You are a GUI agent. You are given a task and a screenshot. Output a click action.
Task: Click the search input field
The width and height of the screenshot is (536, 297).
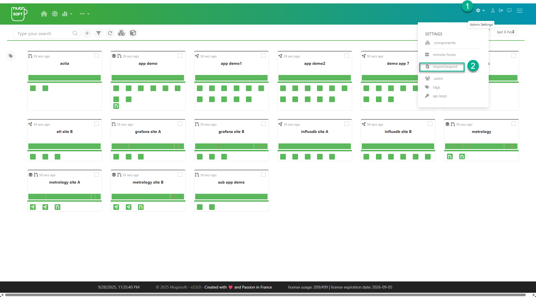coord(44,33)
